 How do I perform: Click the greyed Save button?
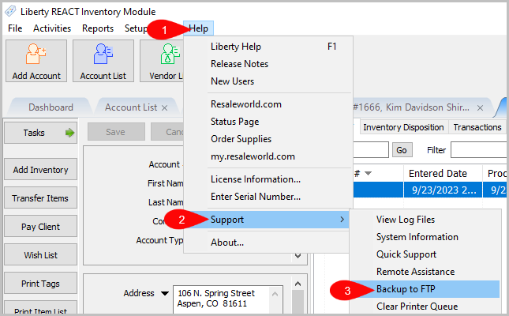tap(116, 132)
